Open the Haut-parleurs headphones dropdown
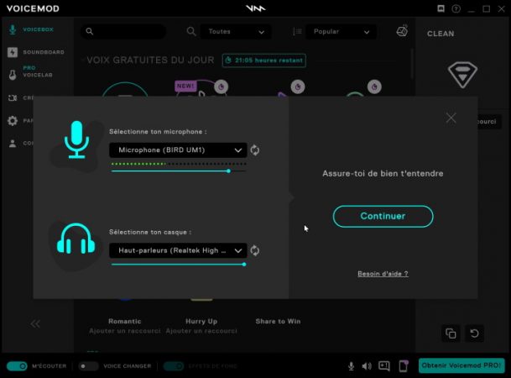This screenshot has width=511, height=378. point(178,250)
